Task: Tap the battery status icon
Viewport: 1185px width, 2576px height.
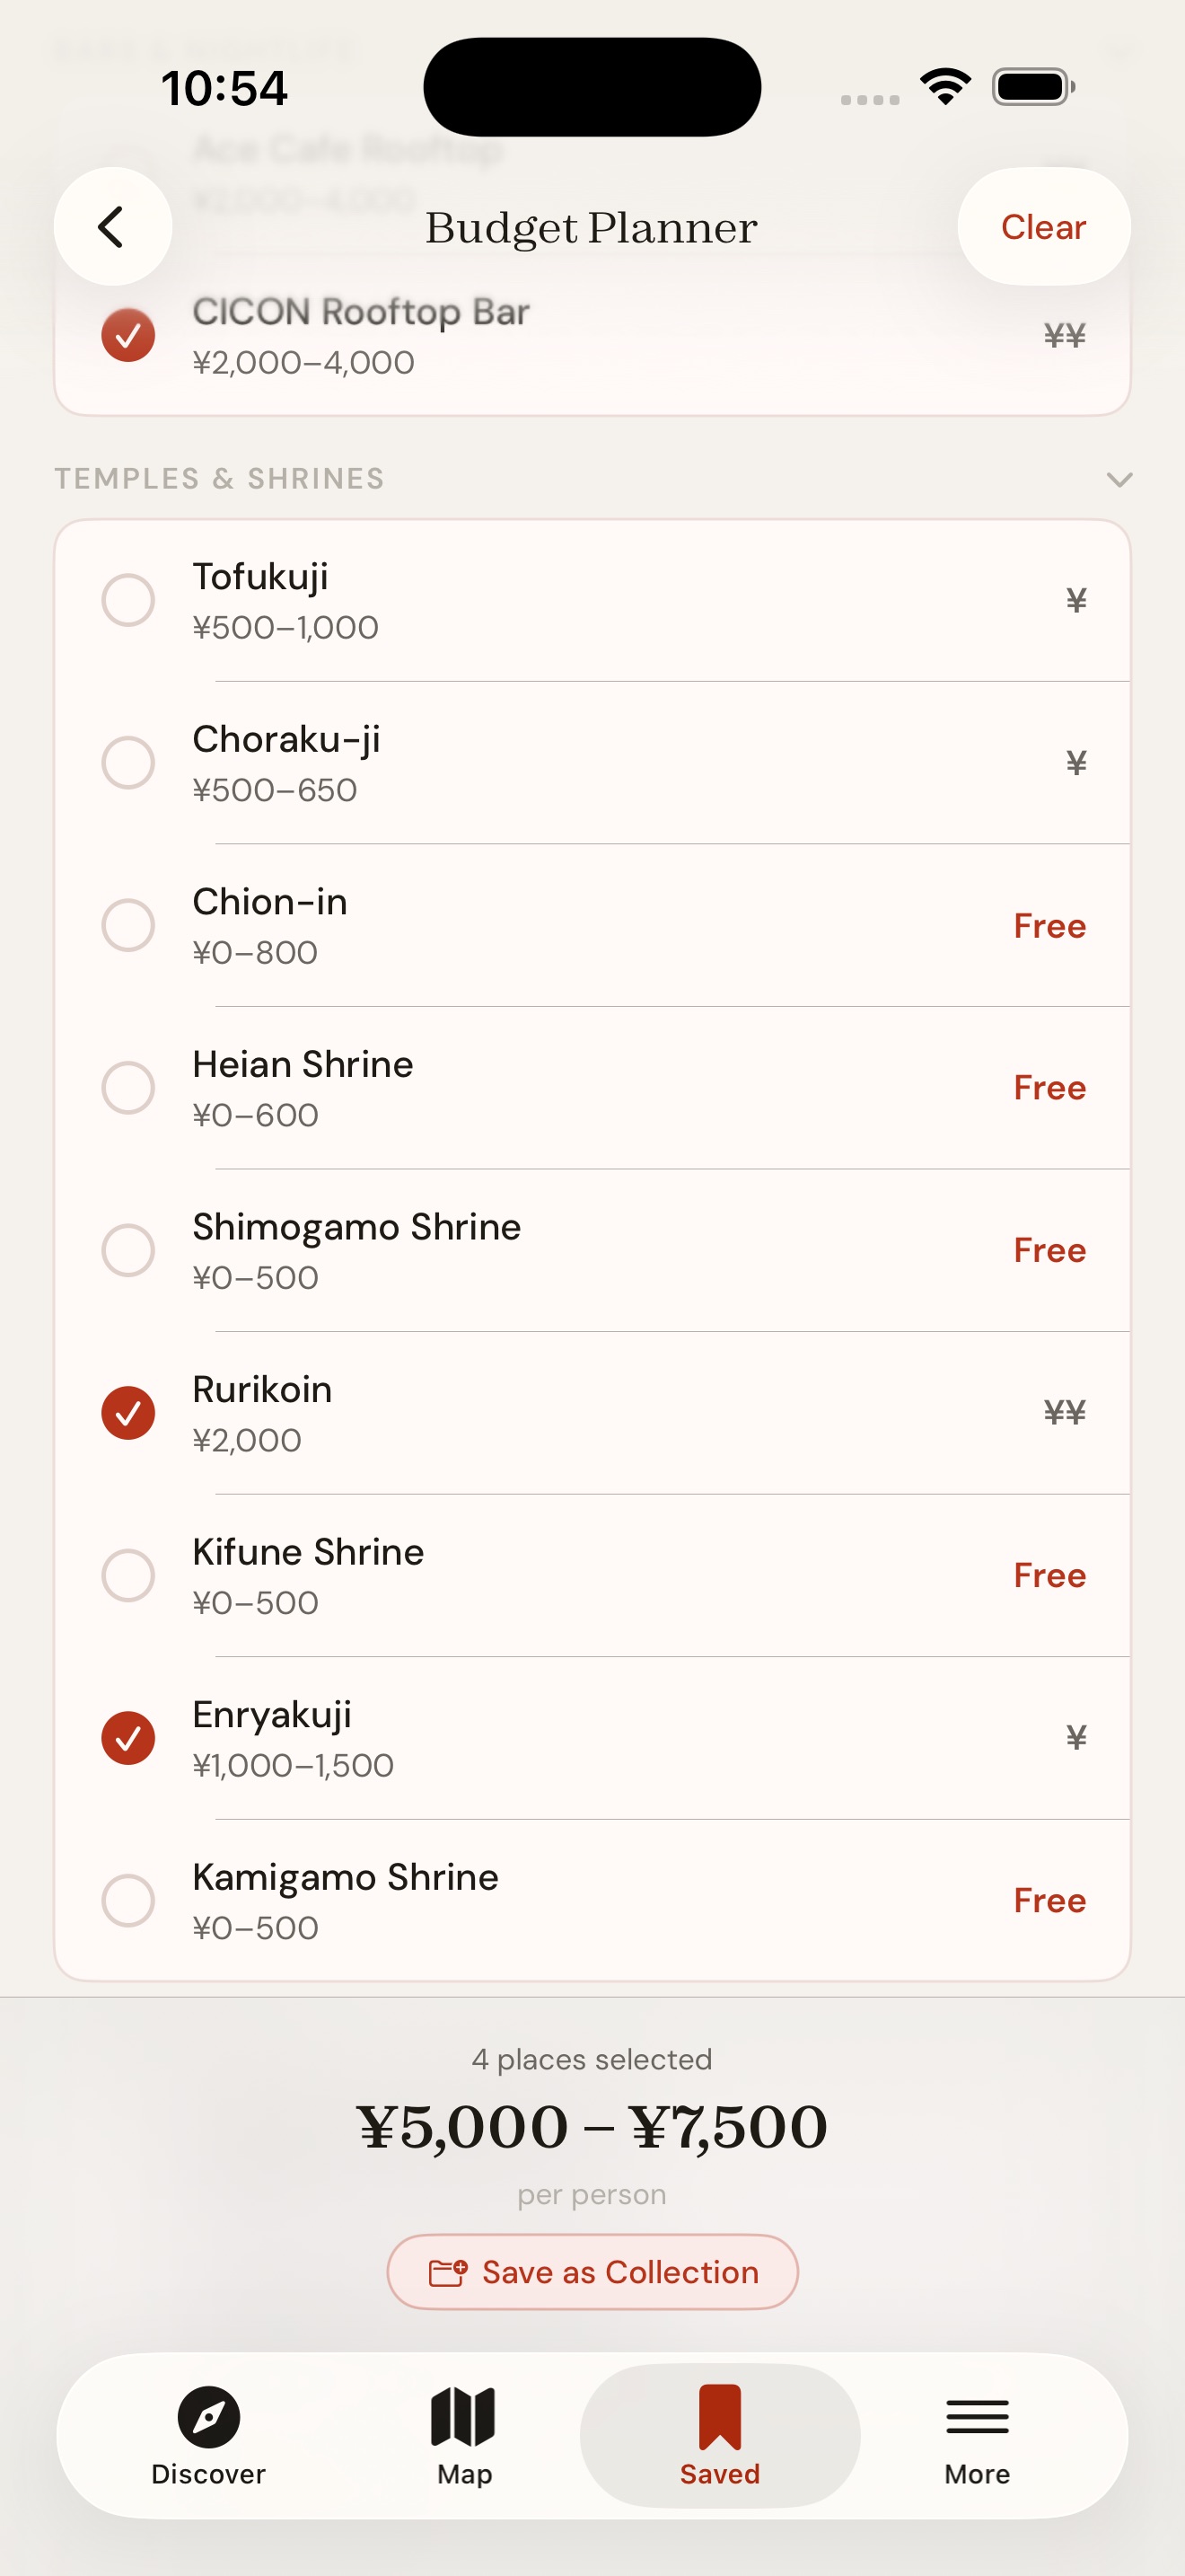Action: 1033,87
